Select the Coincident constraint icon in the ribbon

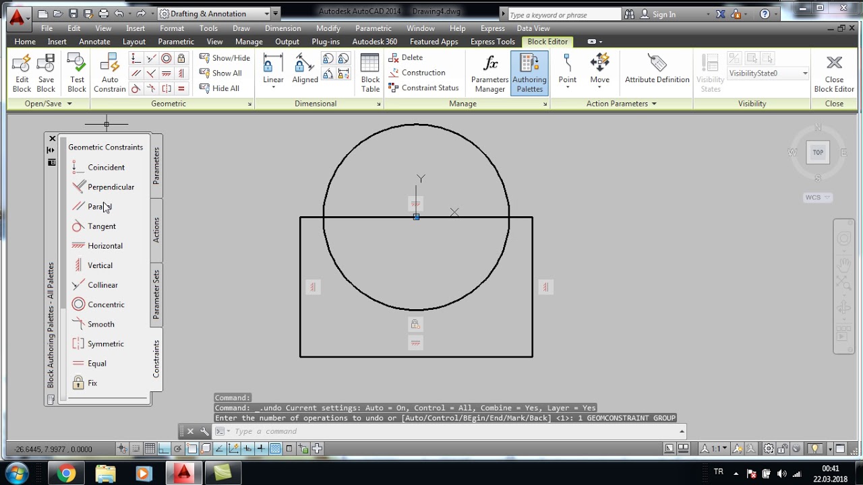136,59
